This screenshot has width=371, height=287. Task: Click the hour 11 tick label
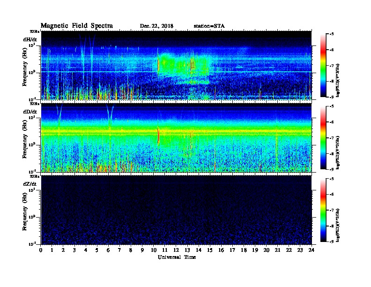coord(165,250)
